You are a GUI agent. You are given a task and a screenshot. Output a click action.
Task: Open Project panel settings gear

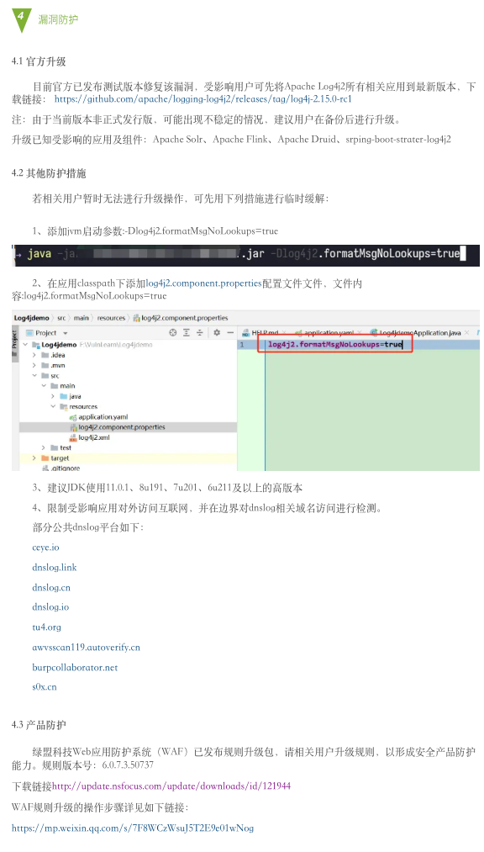click(x=217, y=332)
